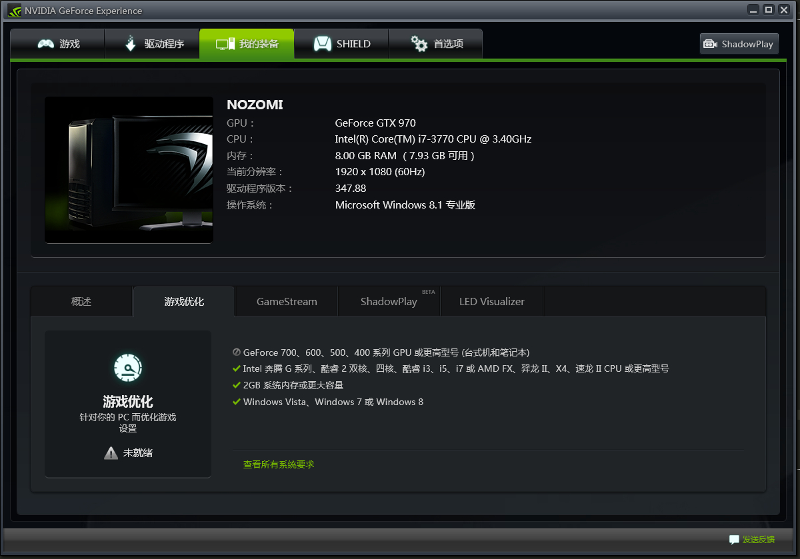Image resolution: width=800 pixels, height=559 pixels.
Task: Click the Intel 奔腾 G 系列 CPU requirement line
Action: click(456, 368)
